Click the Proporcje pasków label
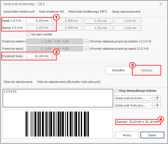168x144 pixels. click(14, 41)
